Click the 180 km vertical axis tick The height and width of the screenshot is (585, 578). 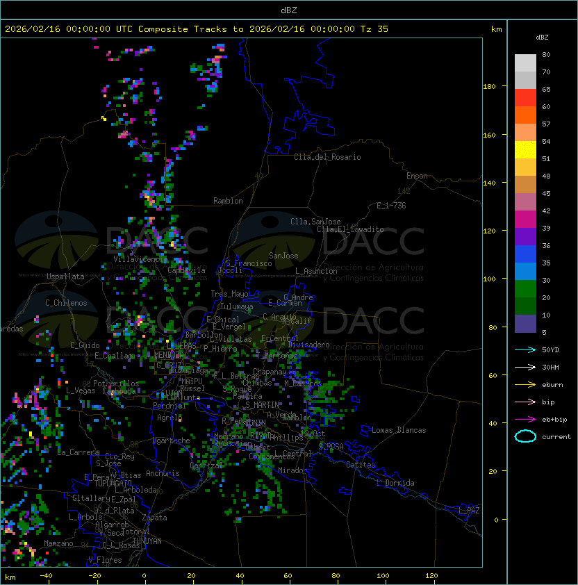(x=489, y=87)
